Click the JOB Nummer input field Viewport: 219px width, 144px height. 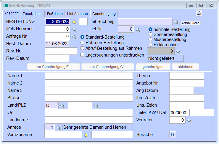tap(57, 29)
